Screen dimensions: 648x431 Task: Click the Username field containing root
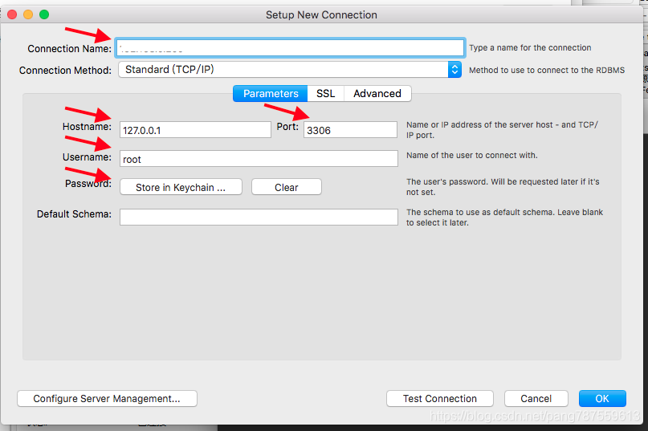[259, 159]
